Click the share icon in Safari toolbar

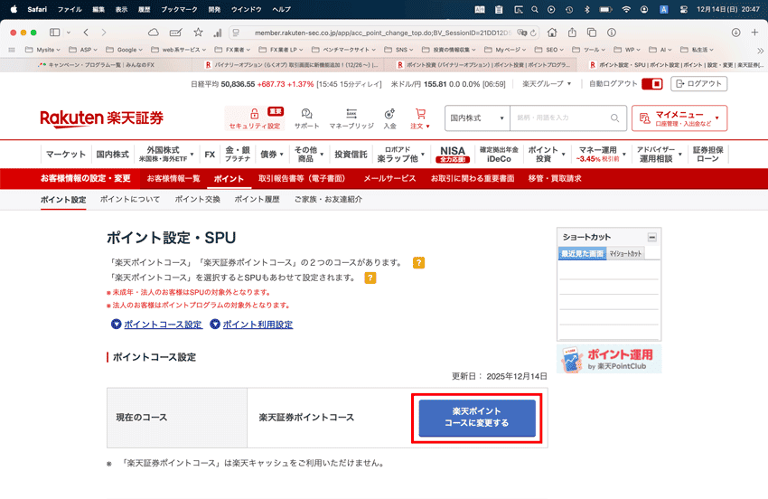pyautogui.click(x=572, y=33)
